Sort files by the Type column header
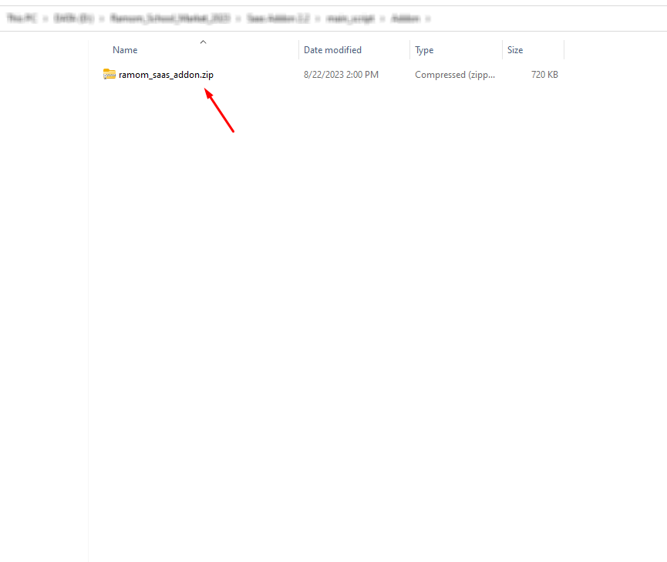The height and width of the screenshot is (562, 667). click(424, 50)
